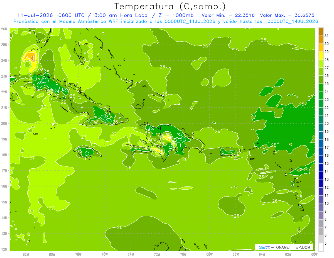The width and height of the screenshot is (334, 258).
Task: Click the 7 label on the color scale
Action: coord(325,227)
